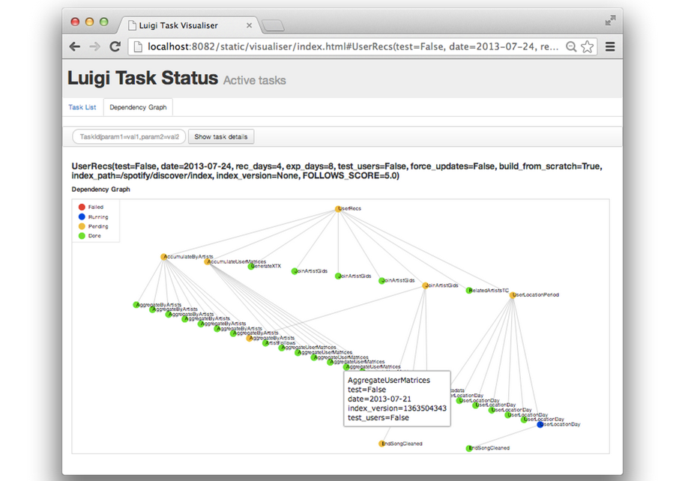Image resolution: width=685 pixels, height=481 pixels.
Task: Bookmark the page with the star icon
Action: pyautogui.click(x=586, y=46)
